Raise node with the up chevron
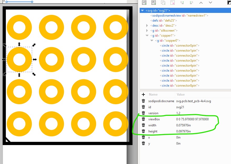The image size is (231, 164). (201, 3)
